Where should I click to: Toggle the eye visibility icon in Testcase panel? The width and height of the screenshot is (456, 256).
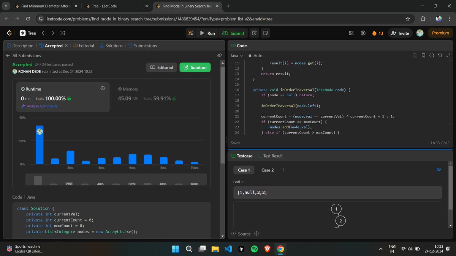point(439,170)
